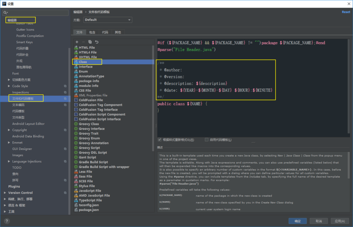Click the OK confirm button
353x227 pixels.
click(298, 221)
